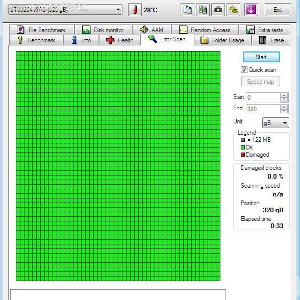Open the options wrench icon

pos(233,10)
